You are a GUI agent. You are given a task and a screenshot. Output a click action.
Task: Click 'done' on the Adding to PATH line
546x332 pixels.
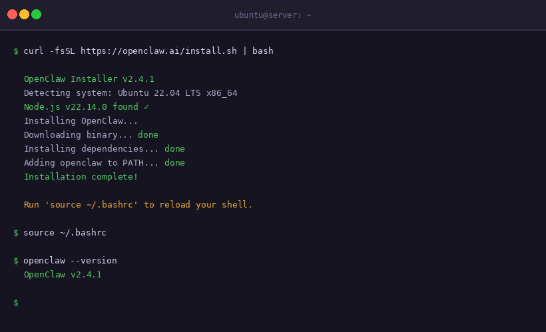coord(174,163)
